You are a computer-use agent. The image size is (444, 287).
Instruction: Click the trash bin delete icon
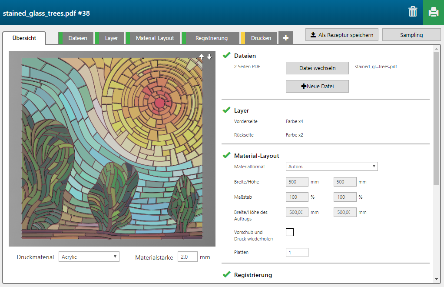[413, 12]
